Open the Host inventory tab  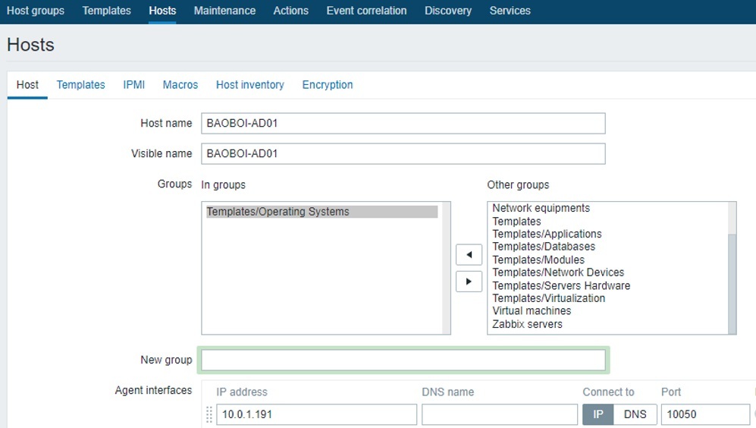pos(249,85)
